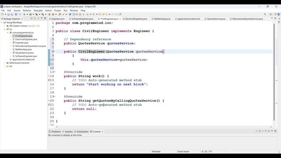Click the Writable status bar entry
This screenshot has height=158, width=281.
pos(156,151)
